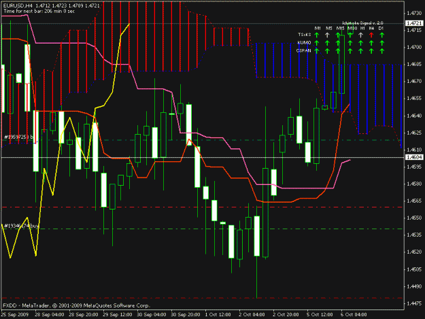Click the 30 Sep 20:00 time label

[186, 314]
